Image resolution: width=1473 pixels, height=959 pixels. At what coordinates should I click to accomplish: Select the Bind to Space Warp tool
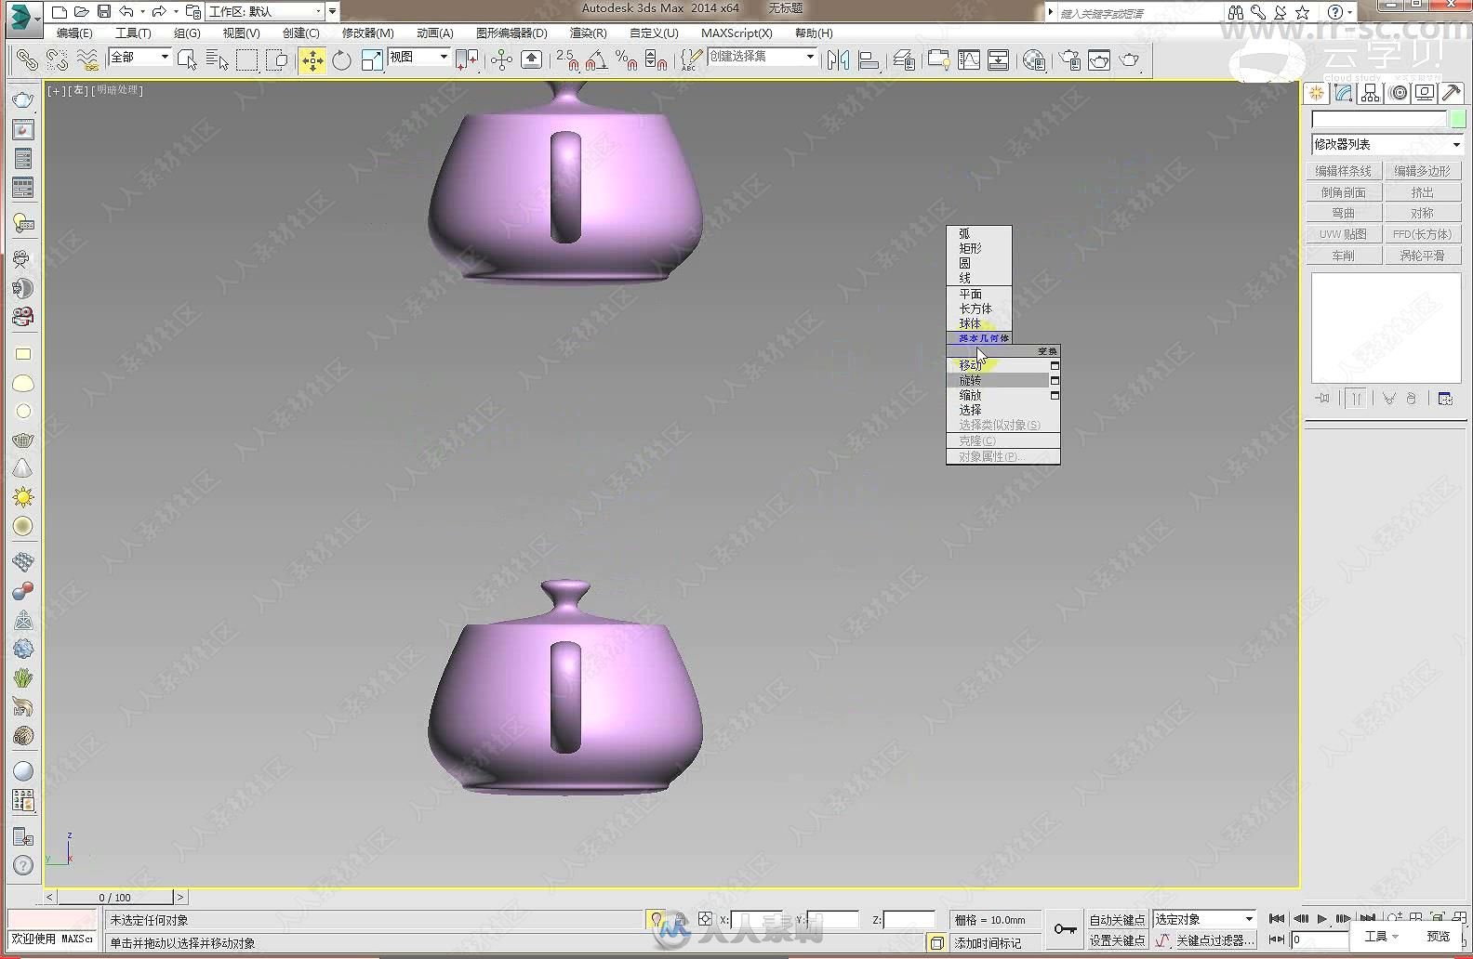click(87, 60)
